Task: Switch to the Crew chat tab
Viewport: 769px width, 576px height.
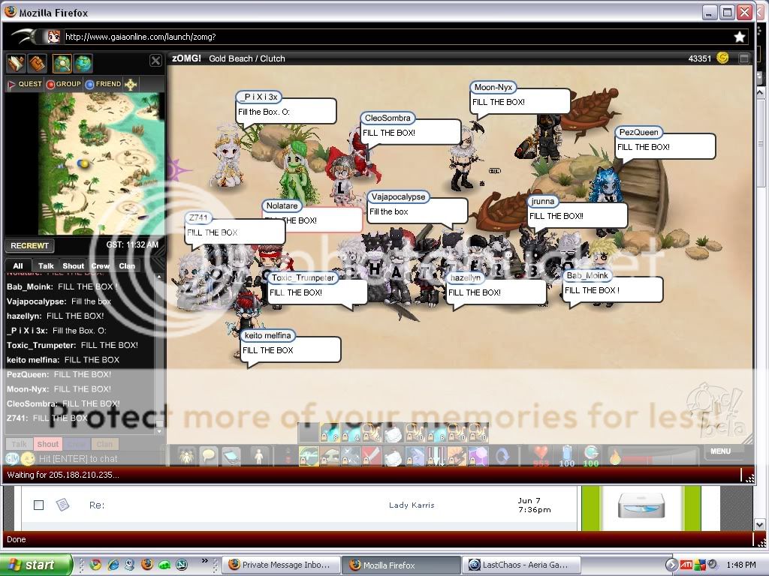Action: click(101, 265)
